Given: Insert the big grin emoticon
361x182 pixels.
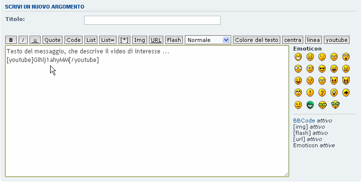Looking at the screenshot, I should pos(298,57).
